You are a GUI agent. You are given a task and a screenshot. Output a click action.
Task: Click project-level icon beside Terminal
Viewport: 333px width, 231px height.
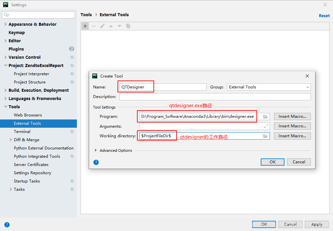72,132
